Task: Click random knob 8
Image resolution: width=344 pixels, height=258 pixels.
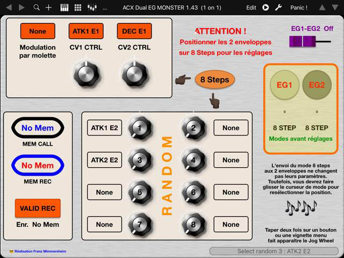Action: click(x=193, y=224)
